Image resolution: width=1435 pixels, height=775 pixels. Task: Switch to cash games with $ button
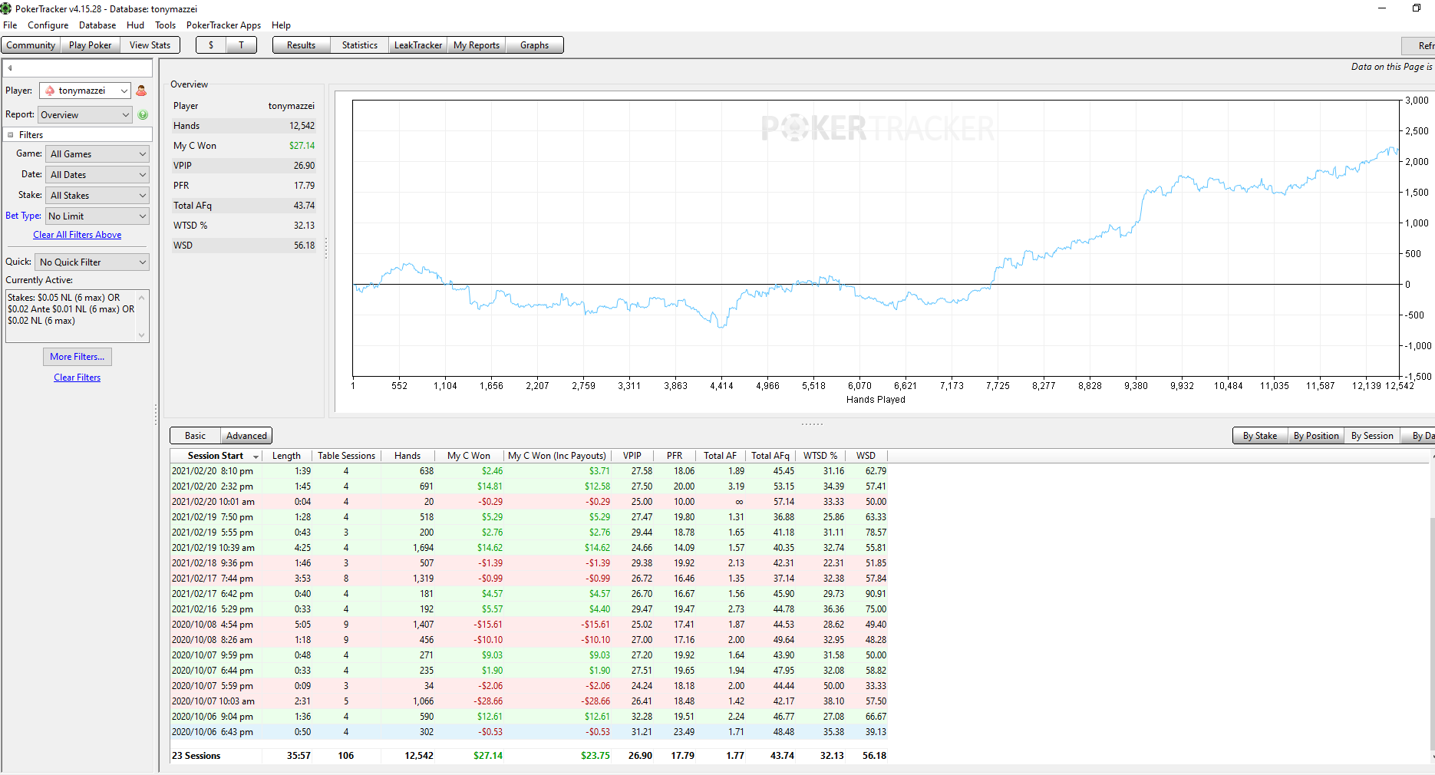(211, 45)
